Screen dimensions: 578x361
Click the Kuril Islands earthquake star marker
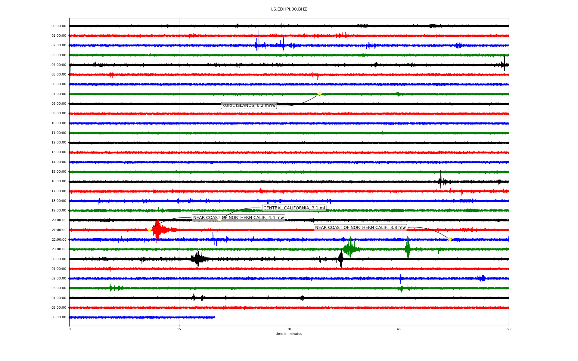coord(319,94)
